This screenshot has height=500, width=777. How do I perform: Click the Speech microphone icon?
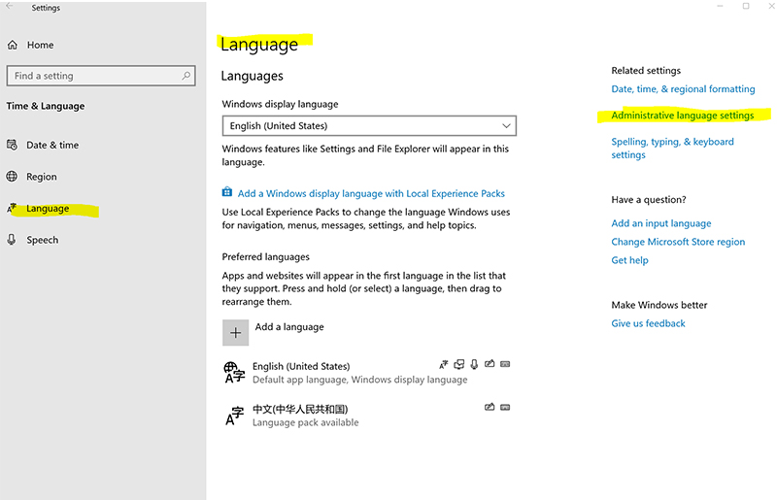pyautogui.click(x=12, y=240)
